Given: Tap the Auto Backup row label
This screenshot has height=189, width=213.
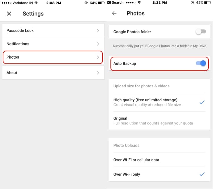Looking at the screenshot, I should point(124,63).
